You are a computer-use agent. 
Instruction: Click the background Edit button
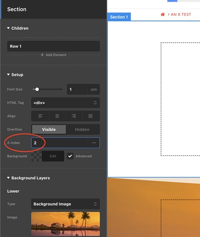coord(53,156)
